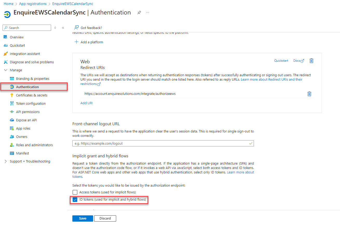Delete the Web platform with trash icon
340x226 pixels.
pos(311,61)
